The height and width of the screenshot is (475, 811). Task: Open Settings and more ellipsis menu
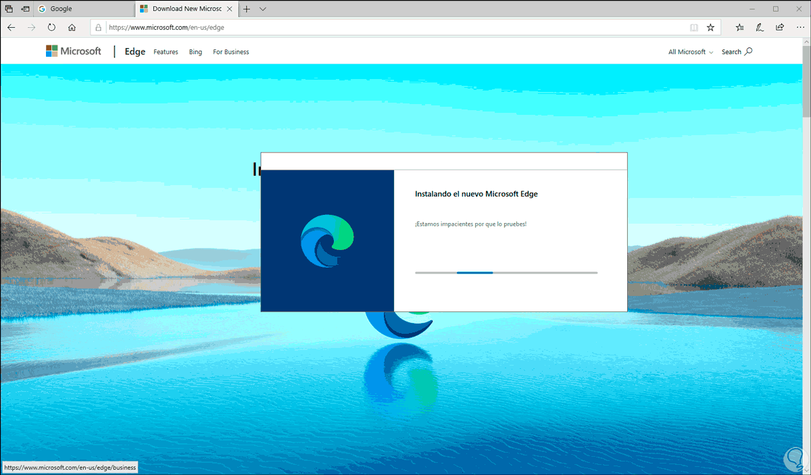coord(800,28)
